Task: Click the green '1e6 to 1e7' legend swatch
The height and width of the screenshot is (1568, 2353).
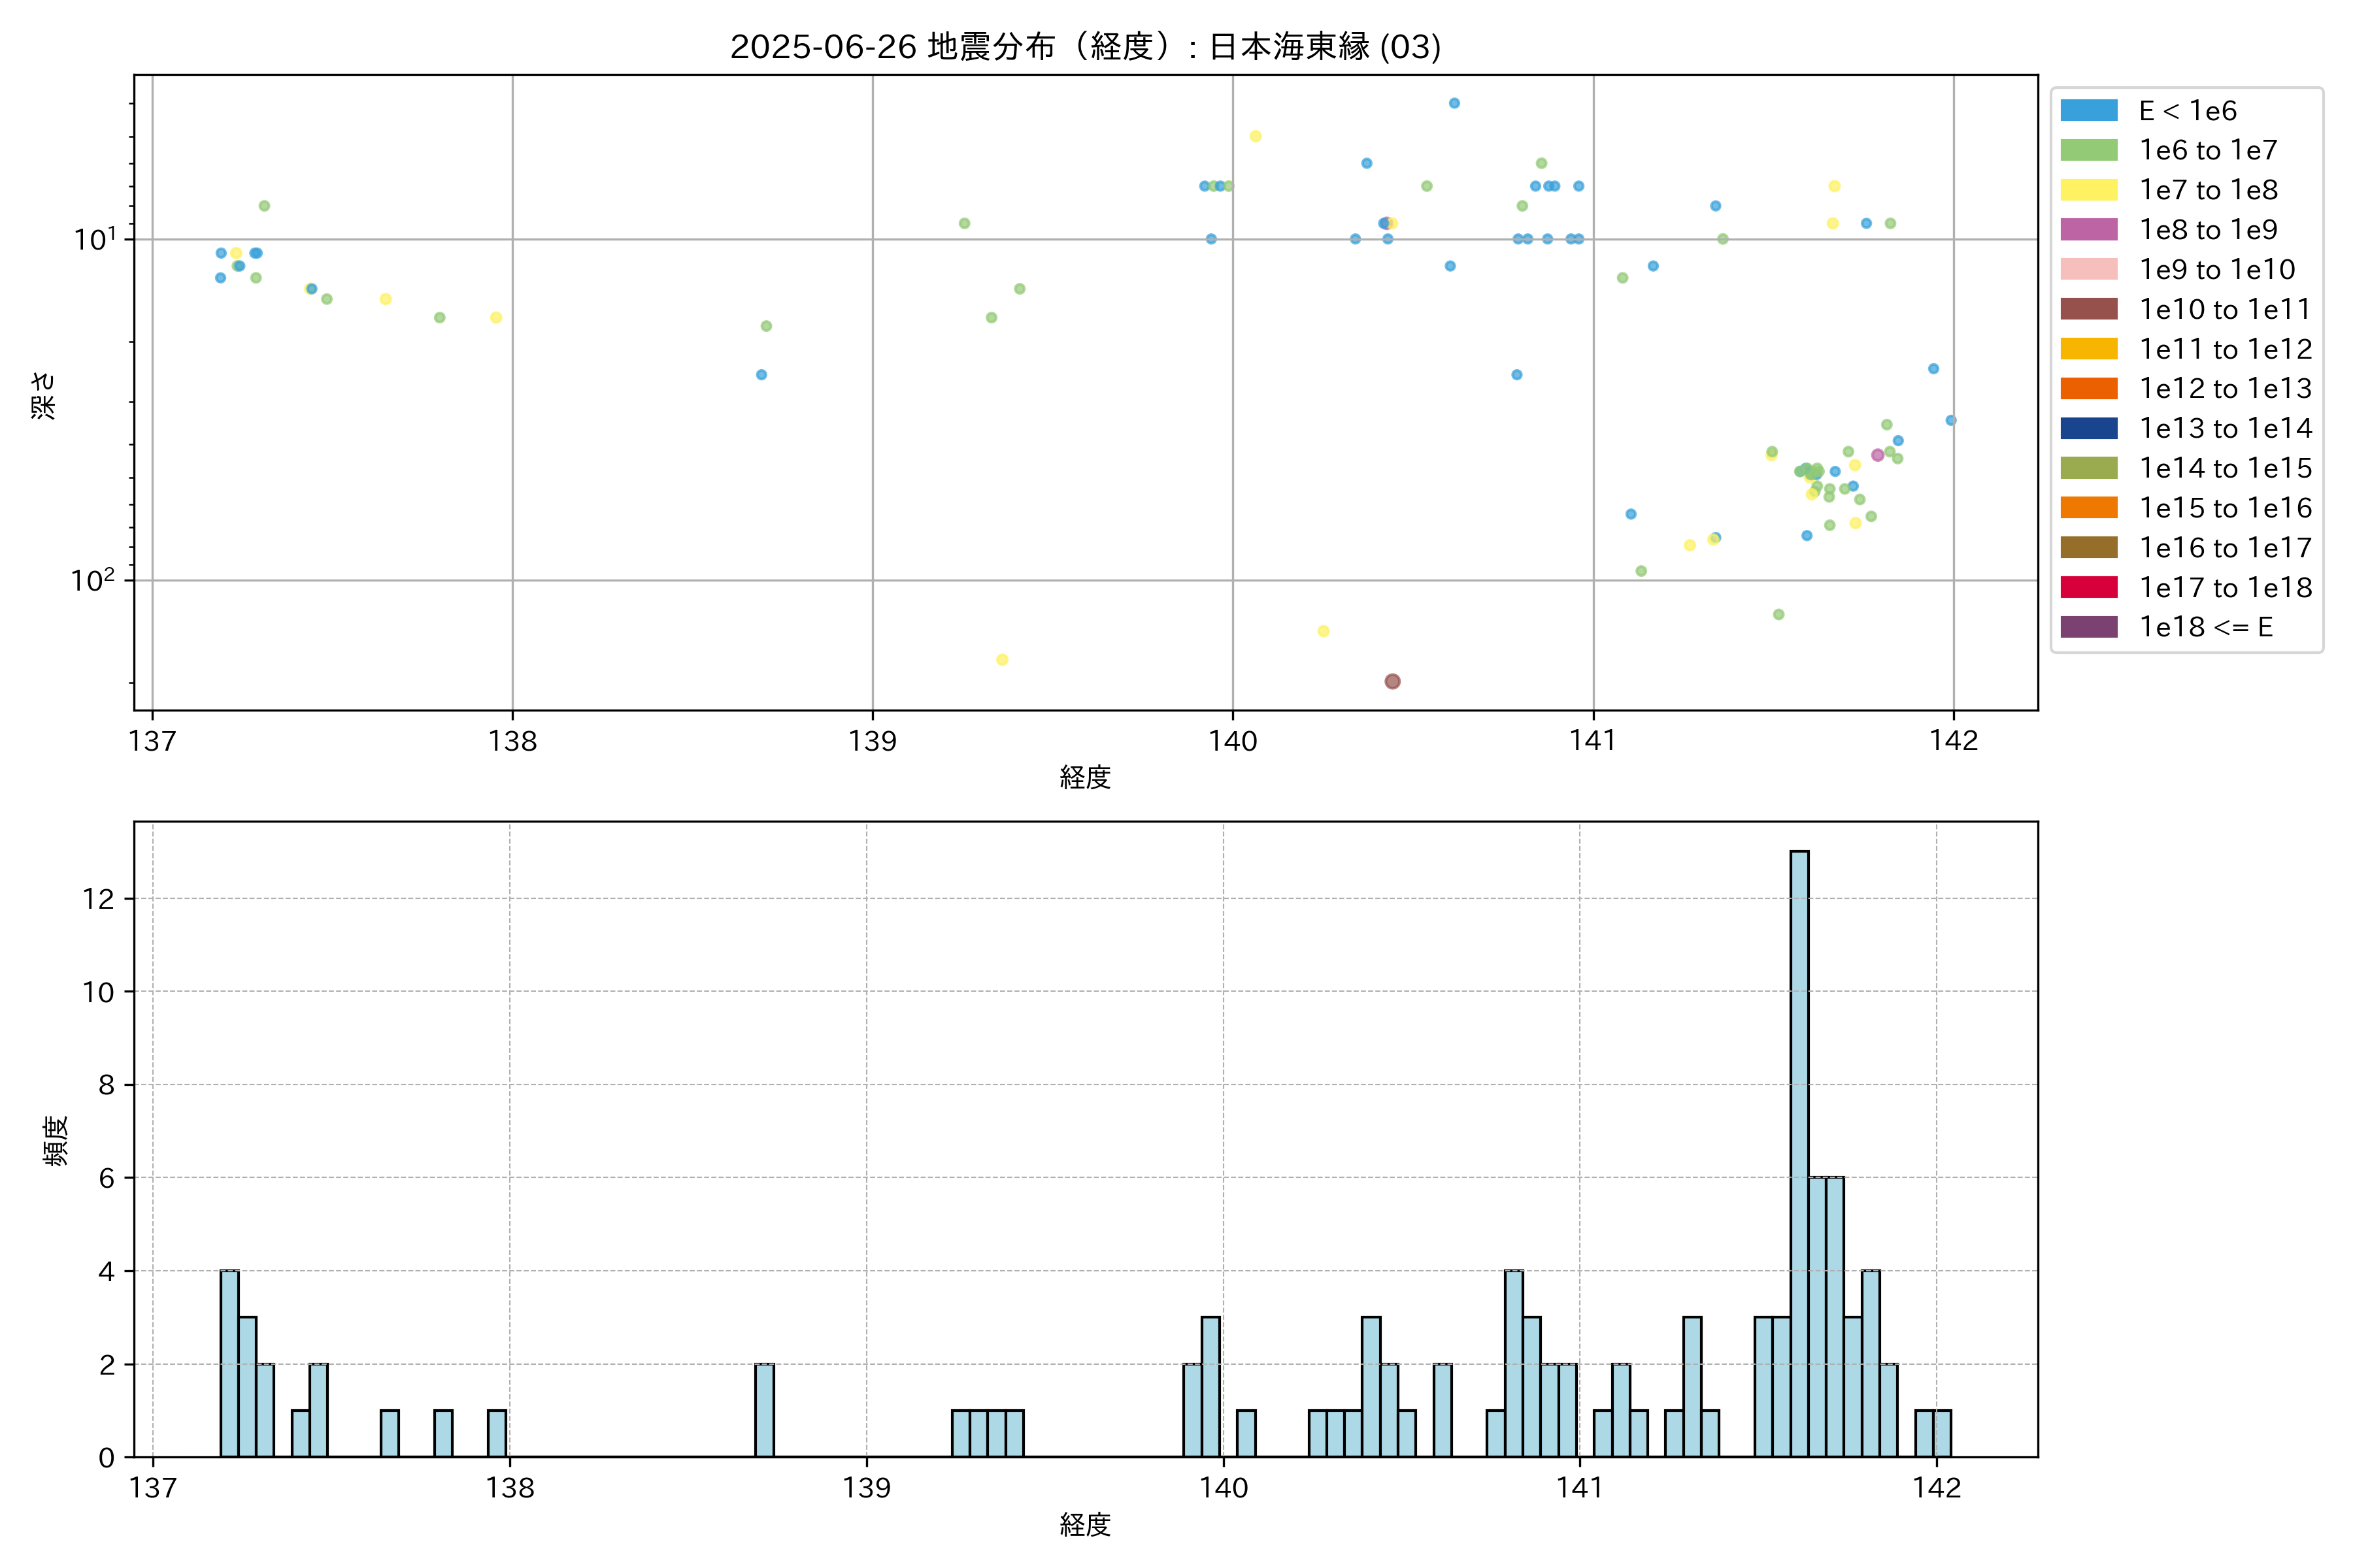Action: 2089,150
